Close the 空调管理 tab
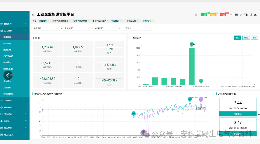Image resolution: width=260 pixels, height=144 pixels. [x=121, y=21]
